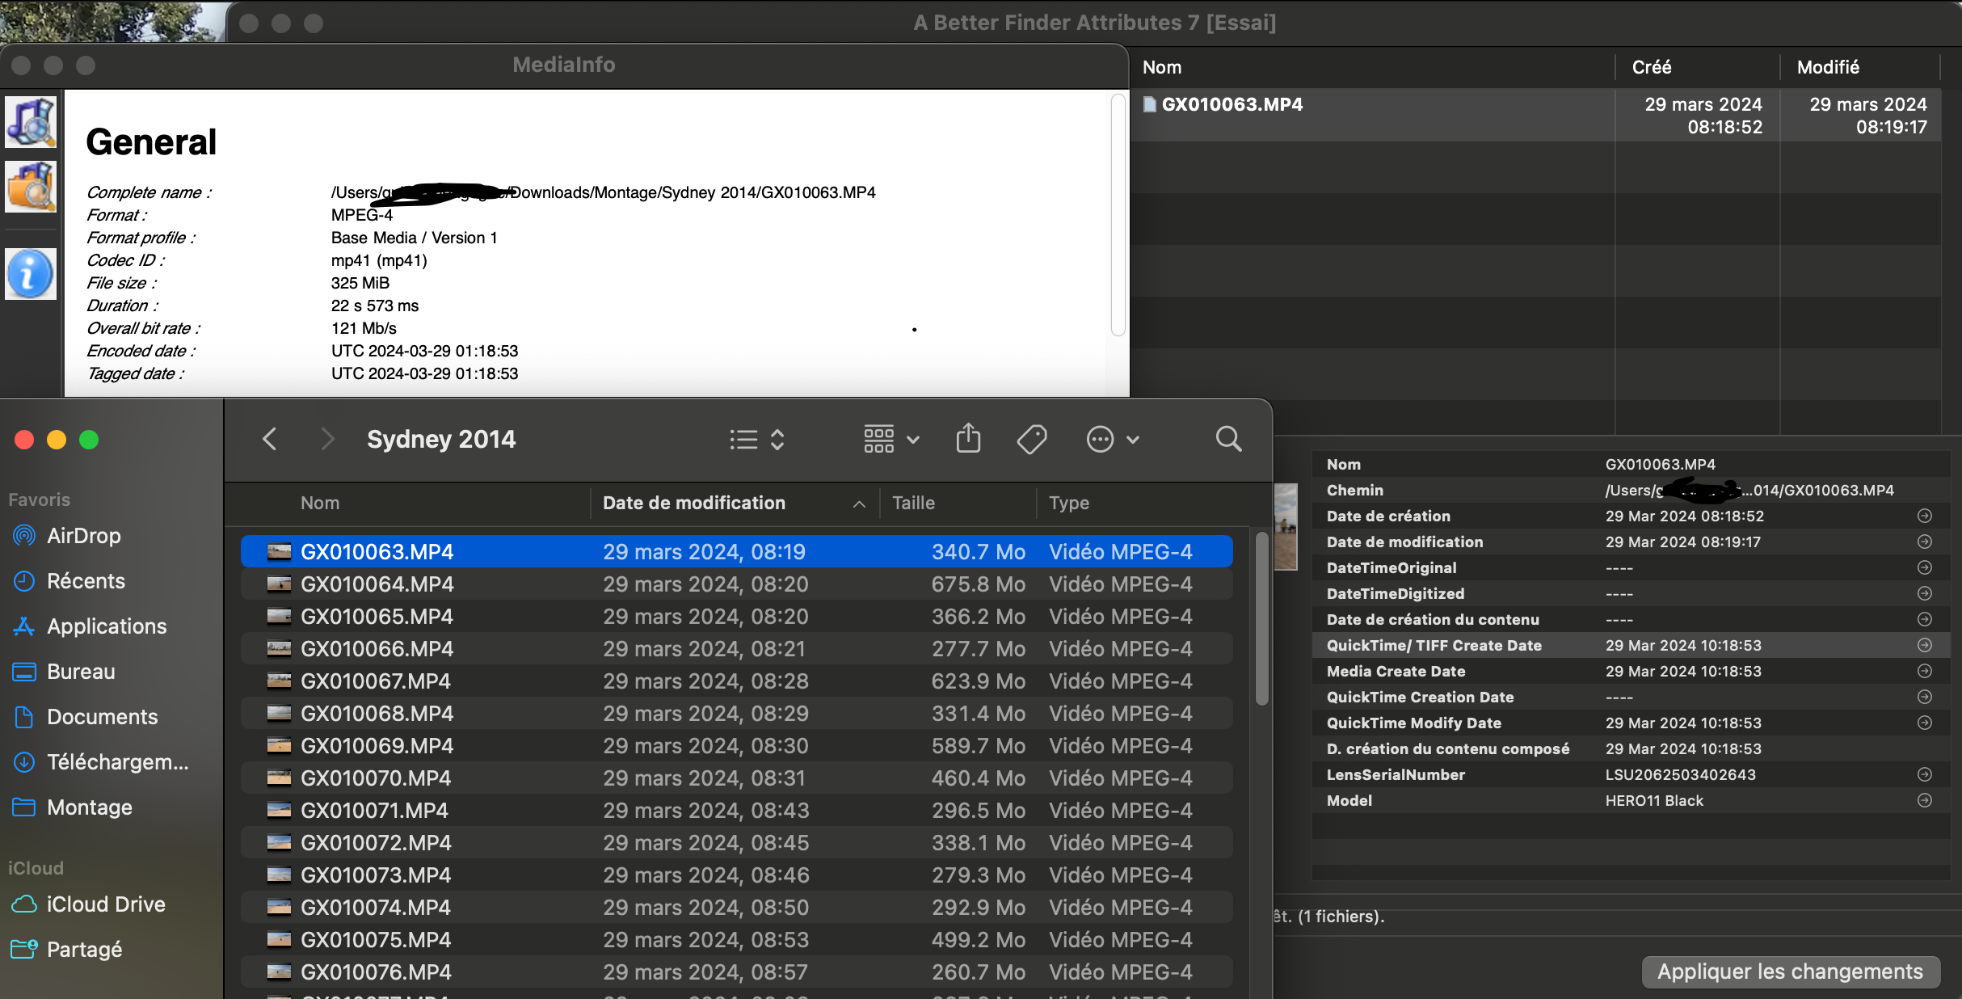
Task: Select Montage folder in sidebar
Action: [89, 807]
